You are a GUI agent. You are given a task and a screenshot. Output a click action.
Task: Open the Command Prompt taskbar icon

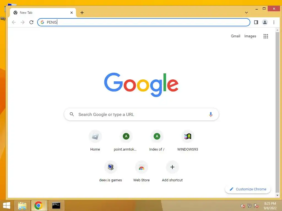[56, 206]
